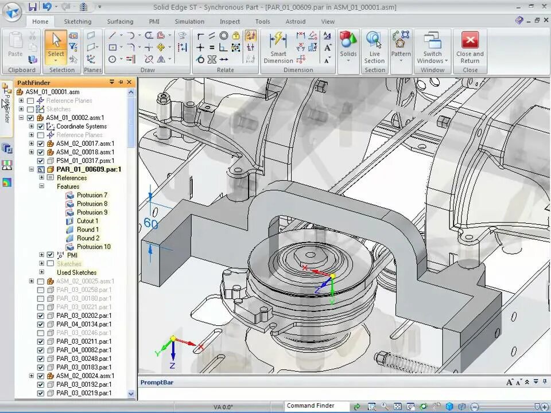Click the Smart Dimension tool
Screen dimensions: 551x413
278,48
